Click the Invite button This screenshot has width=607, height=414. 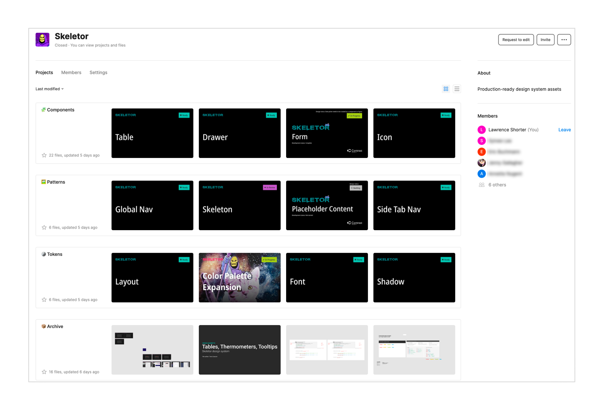tap(545, 40)
